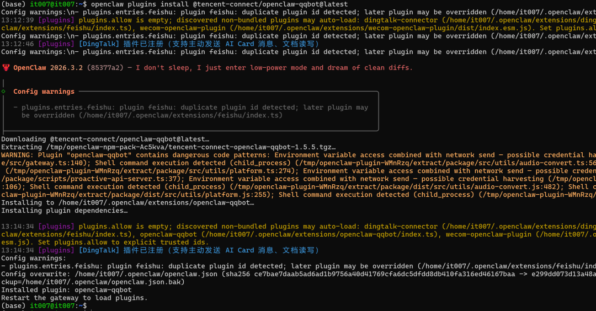Click the "Installing plugin dependencies" line
Image resolution: width=596 pixels, height=311 pixels.
(64, 211)
